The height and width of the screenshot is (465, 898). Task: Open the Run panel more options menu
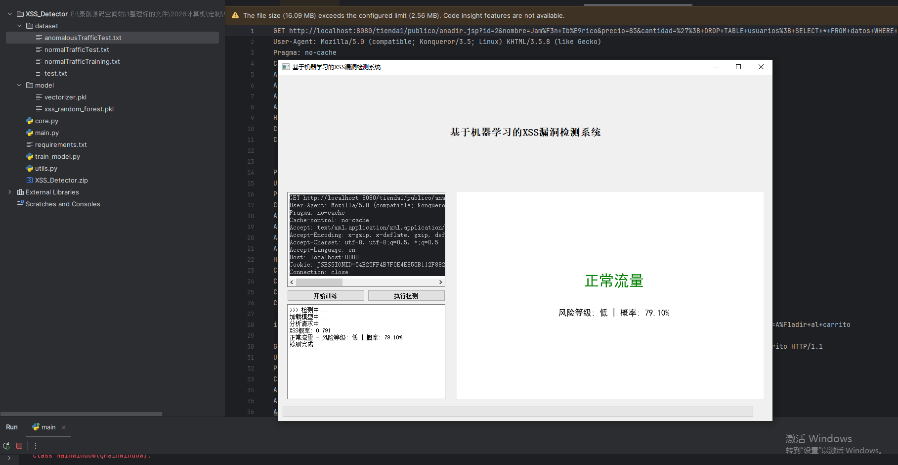(x=36, y=446)
